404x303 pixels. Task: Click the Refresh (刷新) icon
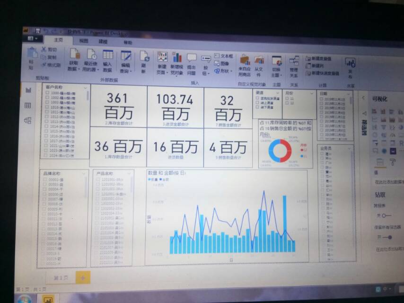click(x=144, y=56)
